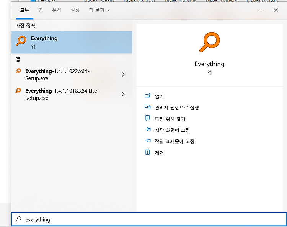
Task: Choose 제거 to uninstall Everything
Action: coord(159,153)
